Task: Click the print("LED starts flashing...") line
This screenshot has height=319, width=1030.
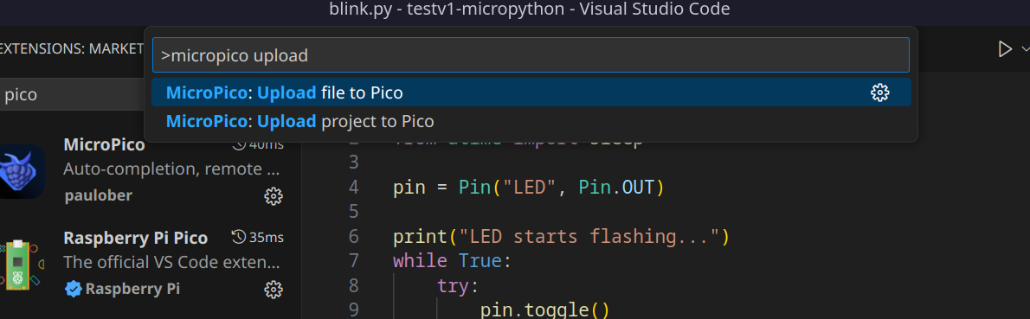Action: click(561, 236)
